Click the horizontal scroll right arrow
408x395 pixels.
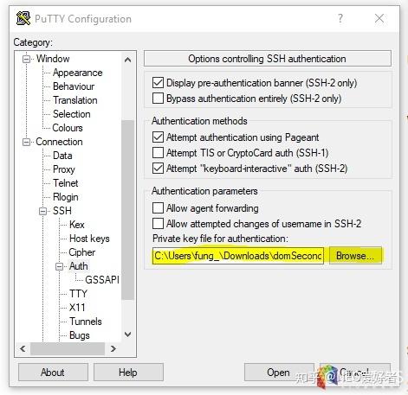pyautogui.click(x=113, y=348)
